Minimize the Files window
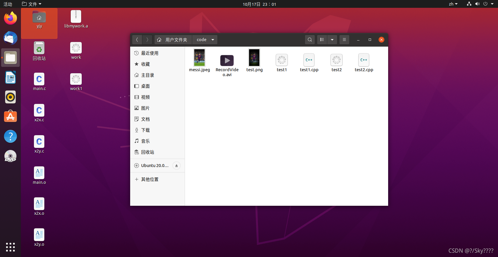 [x=358, y=40]
